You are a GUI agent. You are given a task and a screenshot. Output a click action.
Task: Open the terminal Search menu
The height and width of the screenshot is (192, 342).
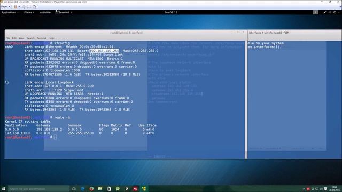click(x=30, y=38)
